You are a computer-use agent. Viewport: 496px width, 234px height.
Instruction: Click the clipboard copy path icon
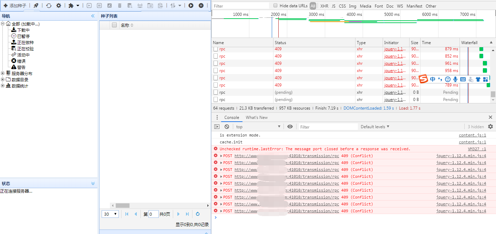(x=160, y=6)
